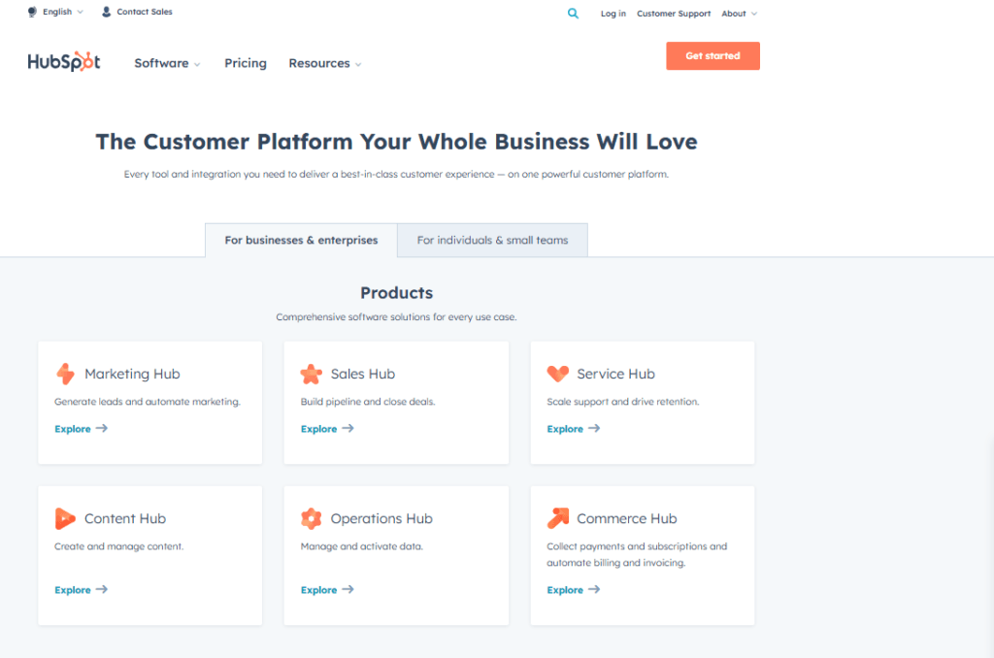
Task: Click the HubSpot logo
Action: [64, 61]
